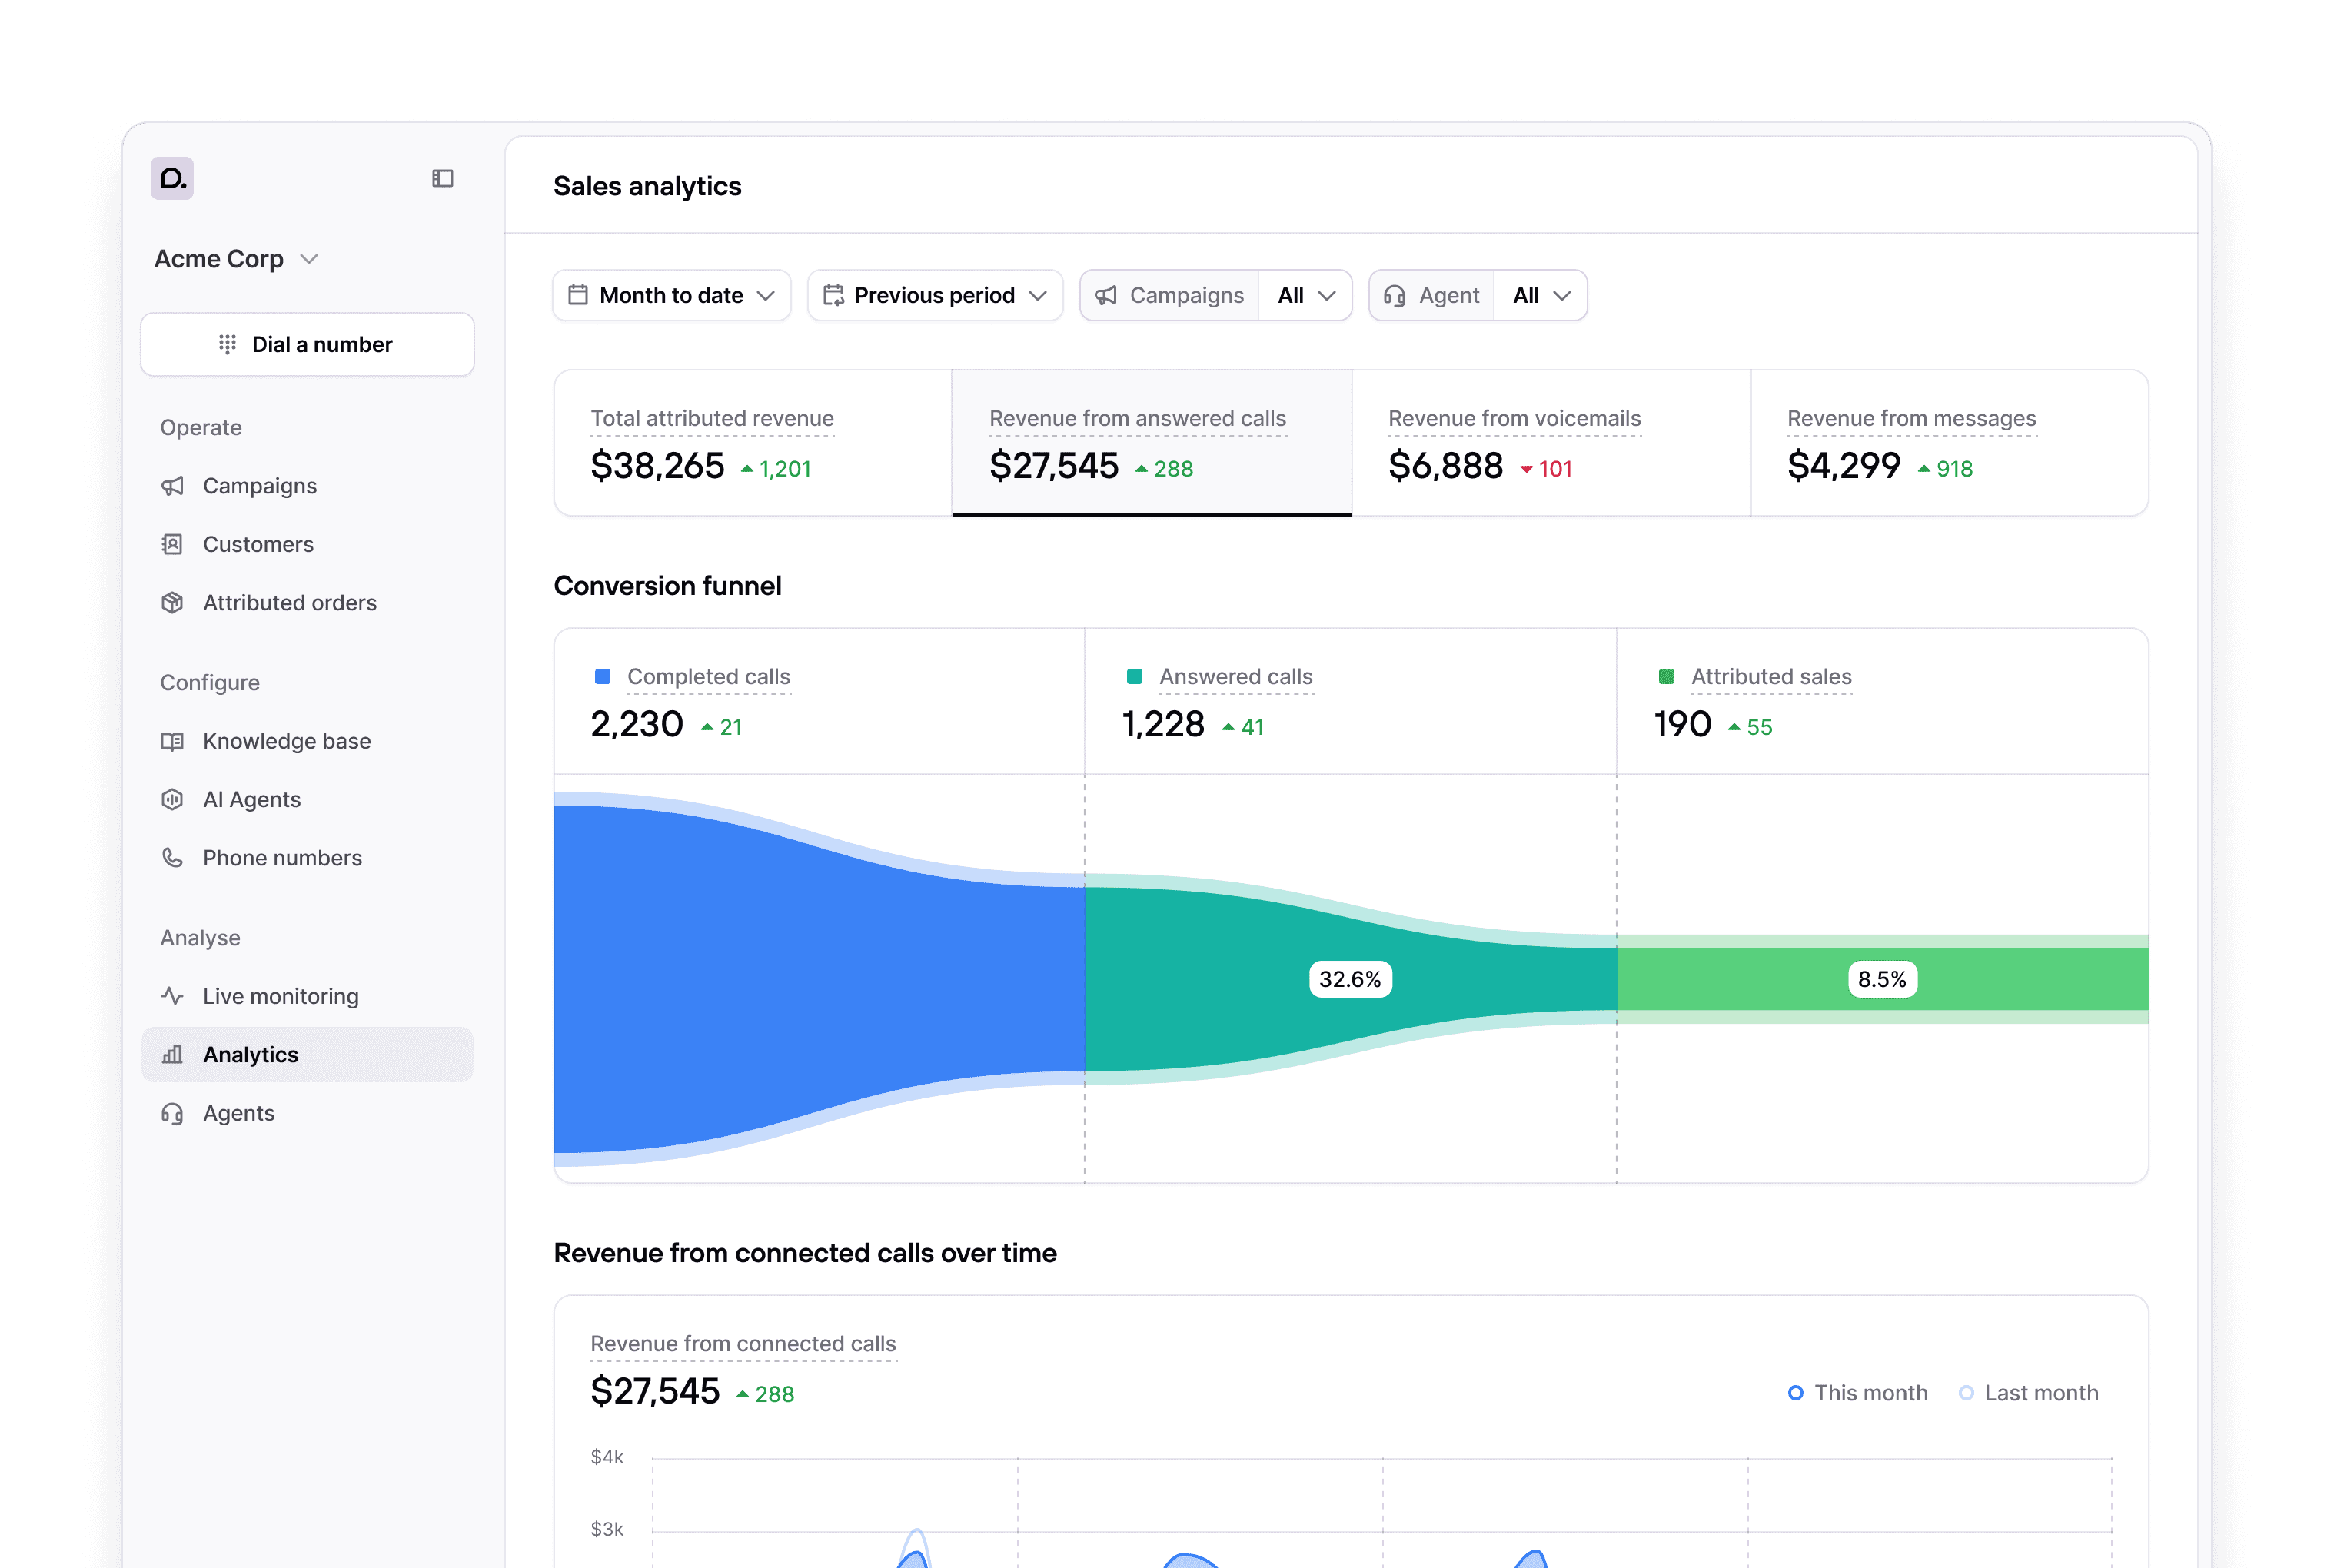The image size is (2334, 1568).
Task: Open the Month to date dropdown
Action: point(671,295)
